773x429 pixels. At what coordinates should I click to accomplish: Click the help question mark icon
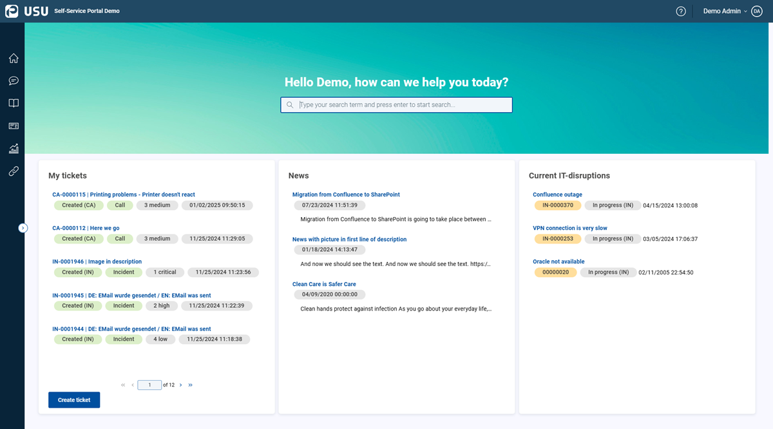click(x=681, y=11)
